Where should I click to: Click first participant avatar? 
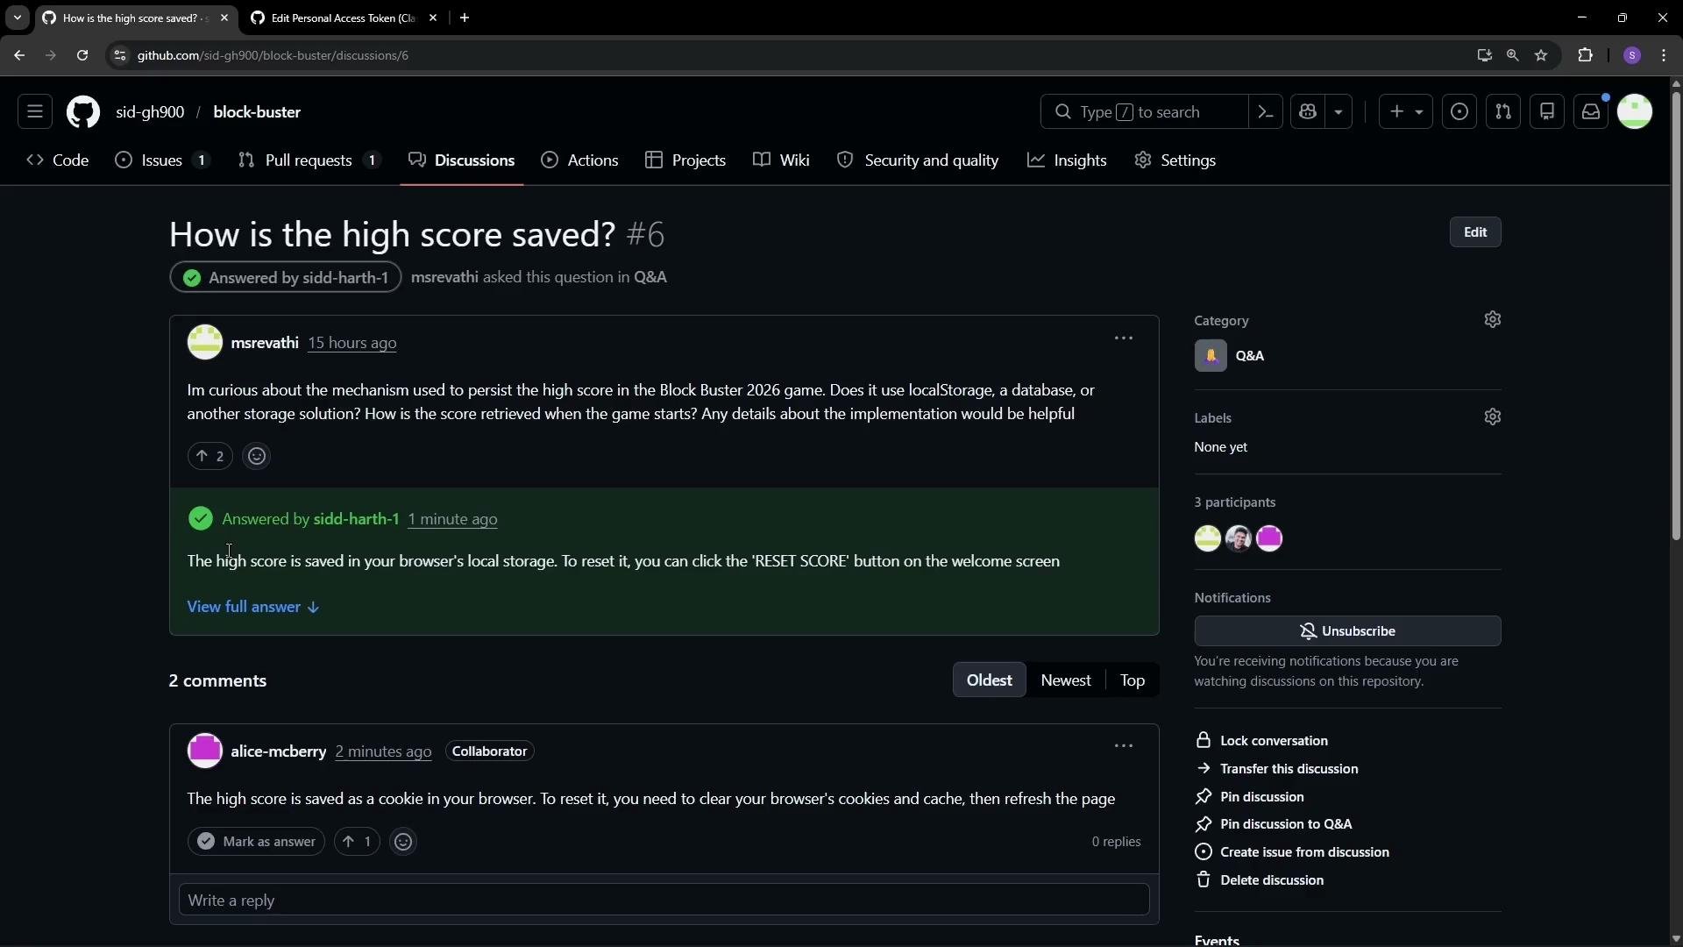pyautogui.click(x=1208, y=538)
